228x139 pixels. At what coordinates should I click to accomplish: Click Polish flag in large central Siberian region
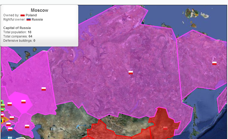131,73
